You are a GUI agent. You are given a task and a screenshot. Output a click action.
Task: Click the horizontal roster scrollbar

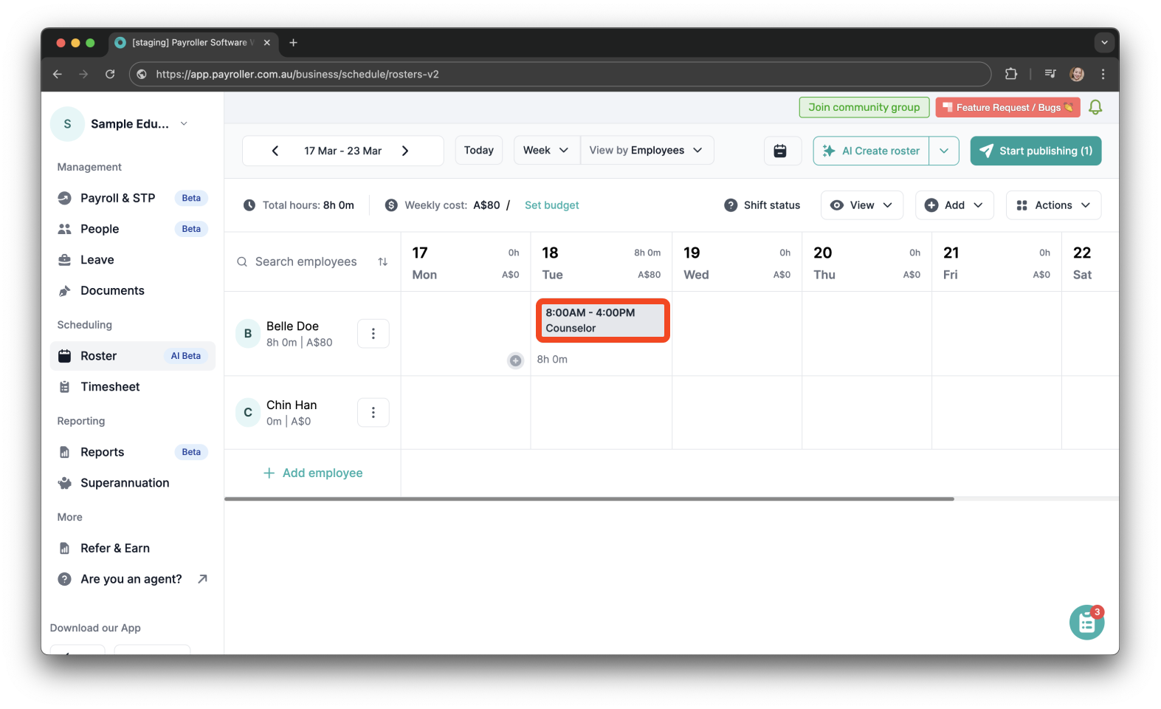[x=589, y=499]
